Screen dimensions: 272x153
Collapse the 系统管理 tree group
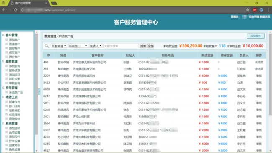(x=3, y=123)
